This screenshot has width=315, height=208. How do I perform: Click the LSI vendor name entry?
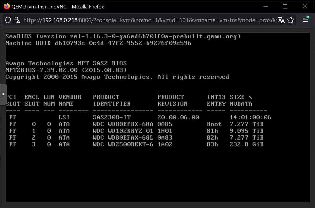[x=64, y=117]
